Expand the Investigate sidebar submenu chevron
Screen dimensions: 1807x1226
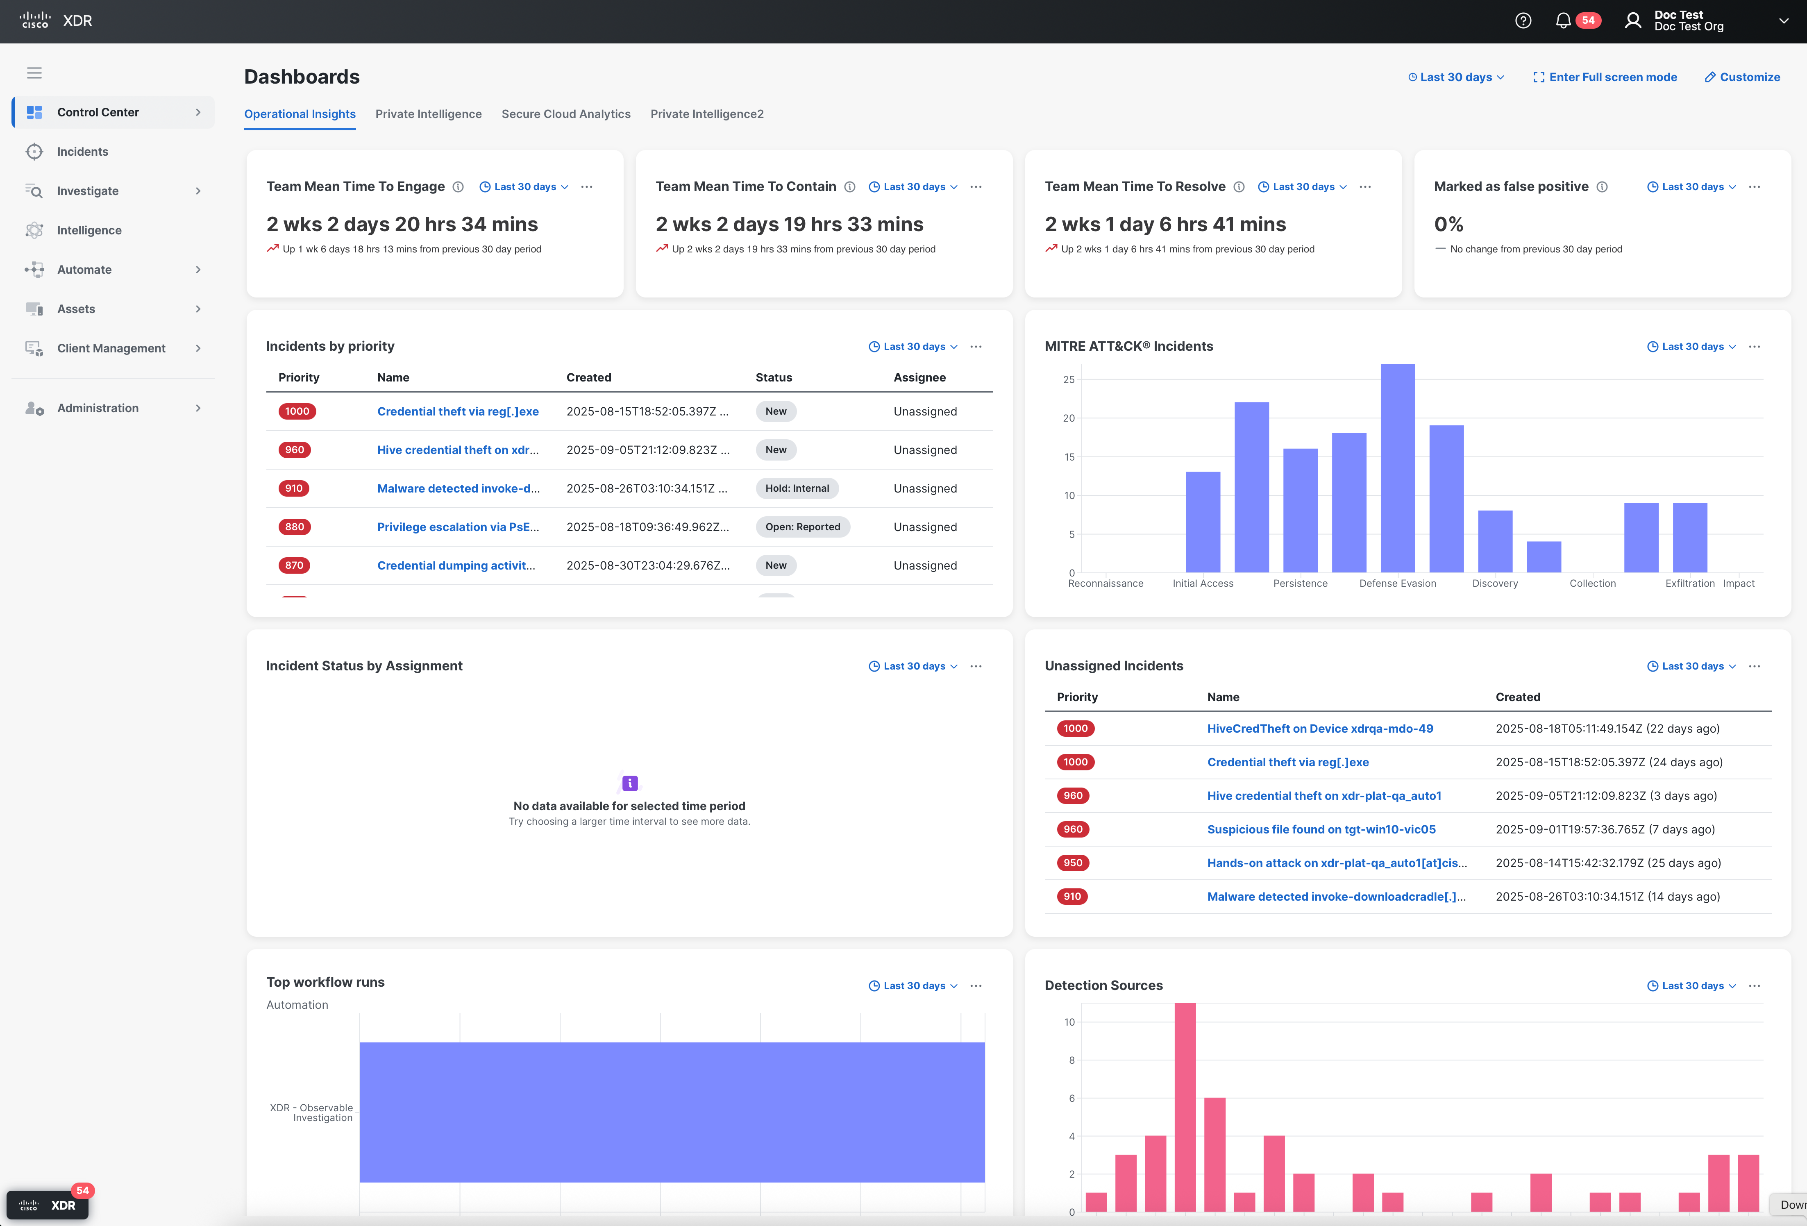click(198, 191)
